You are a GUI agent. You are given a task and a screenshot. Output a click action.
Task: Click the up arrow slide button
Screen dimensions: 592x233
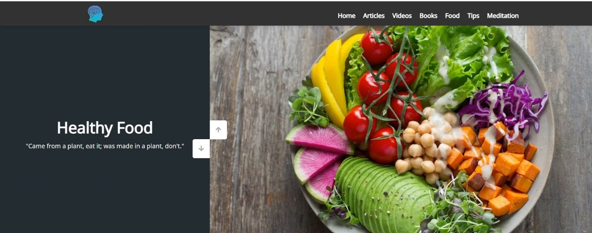pyautogui.click(x=218, y=130)
